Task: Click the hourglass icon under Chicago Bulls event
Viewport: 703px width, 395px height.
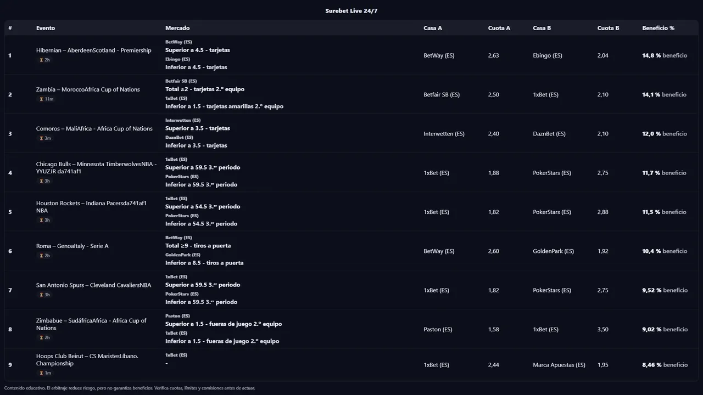Action: [x=41, y=181]
